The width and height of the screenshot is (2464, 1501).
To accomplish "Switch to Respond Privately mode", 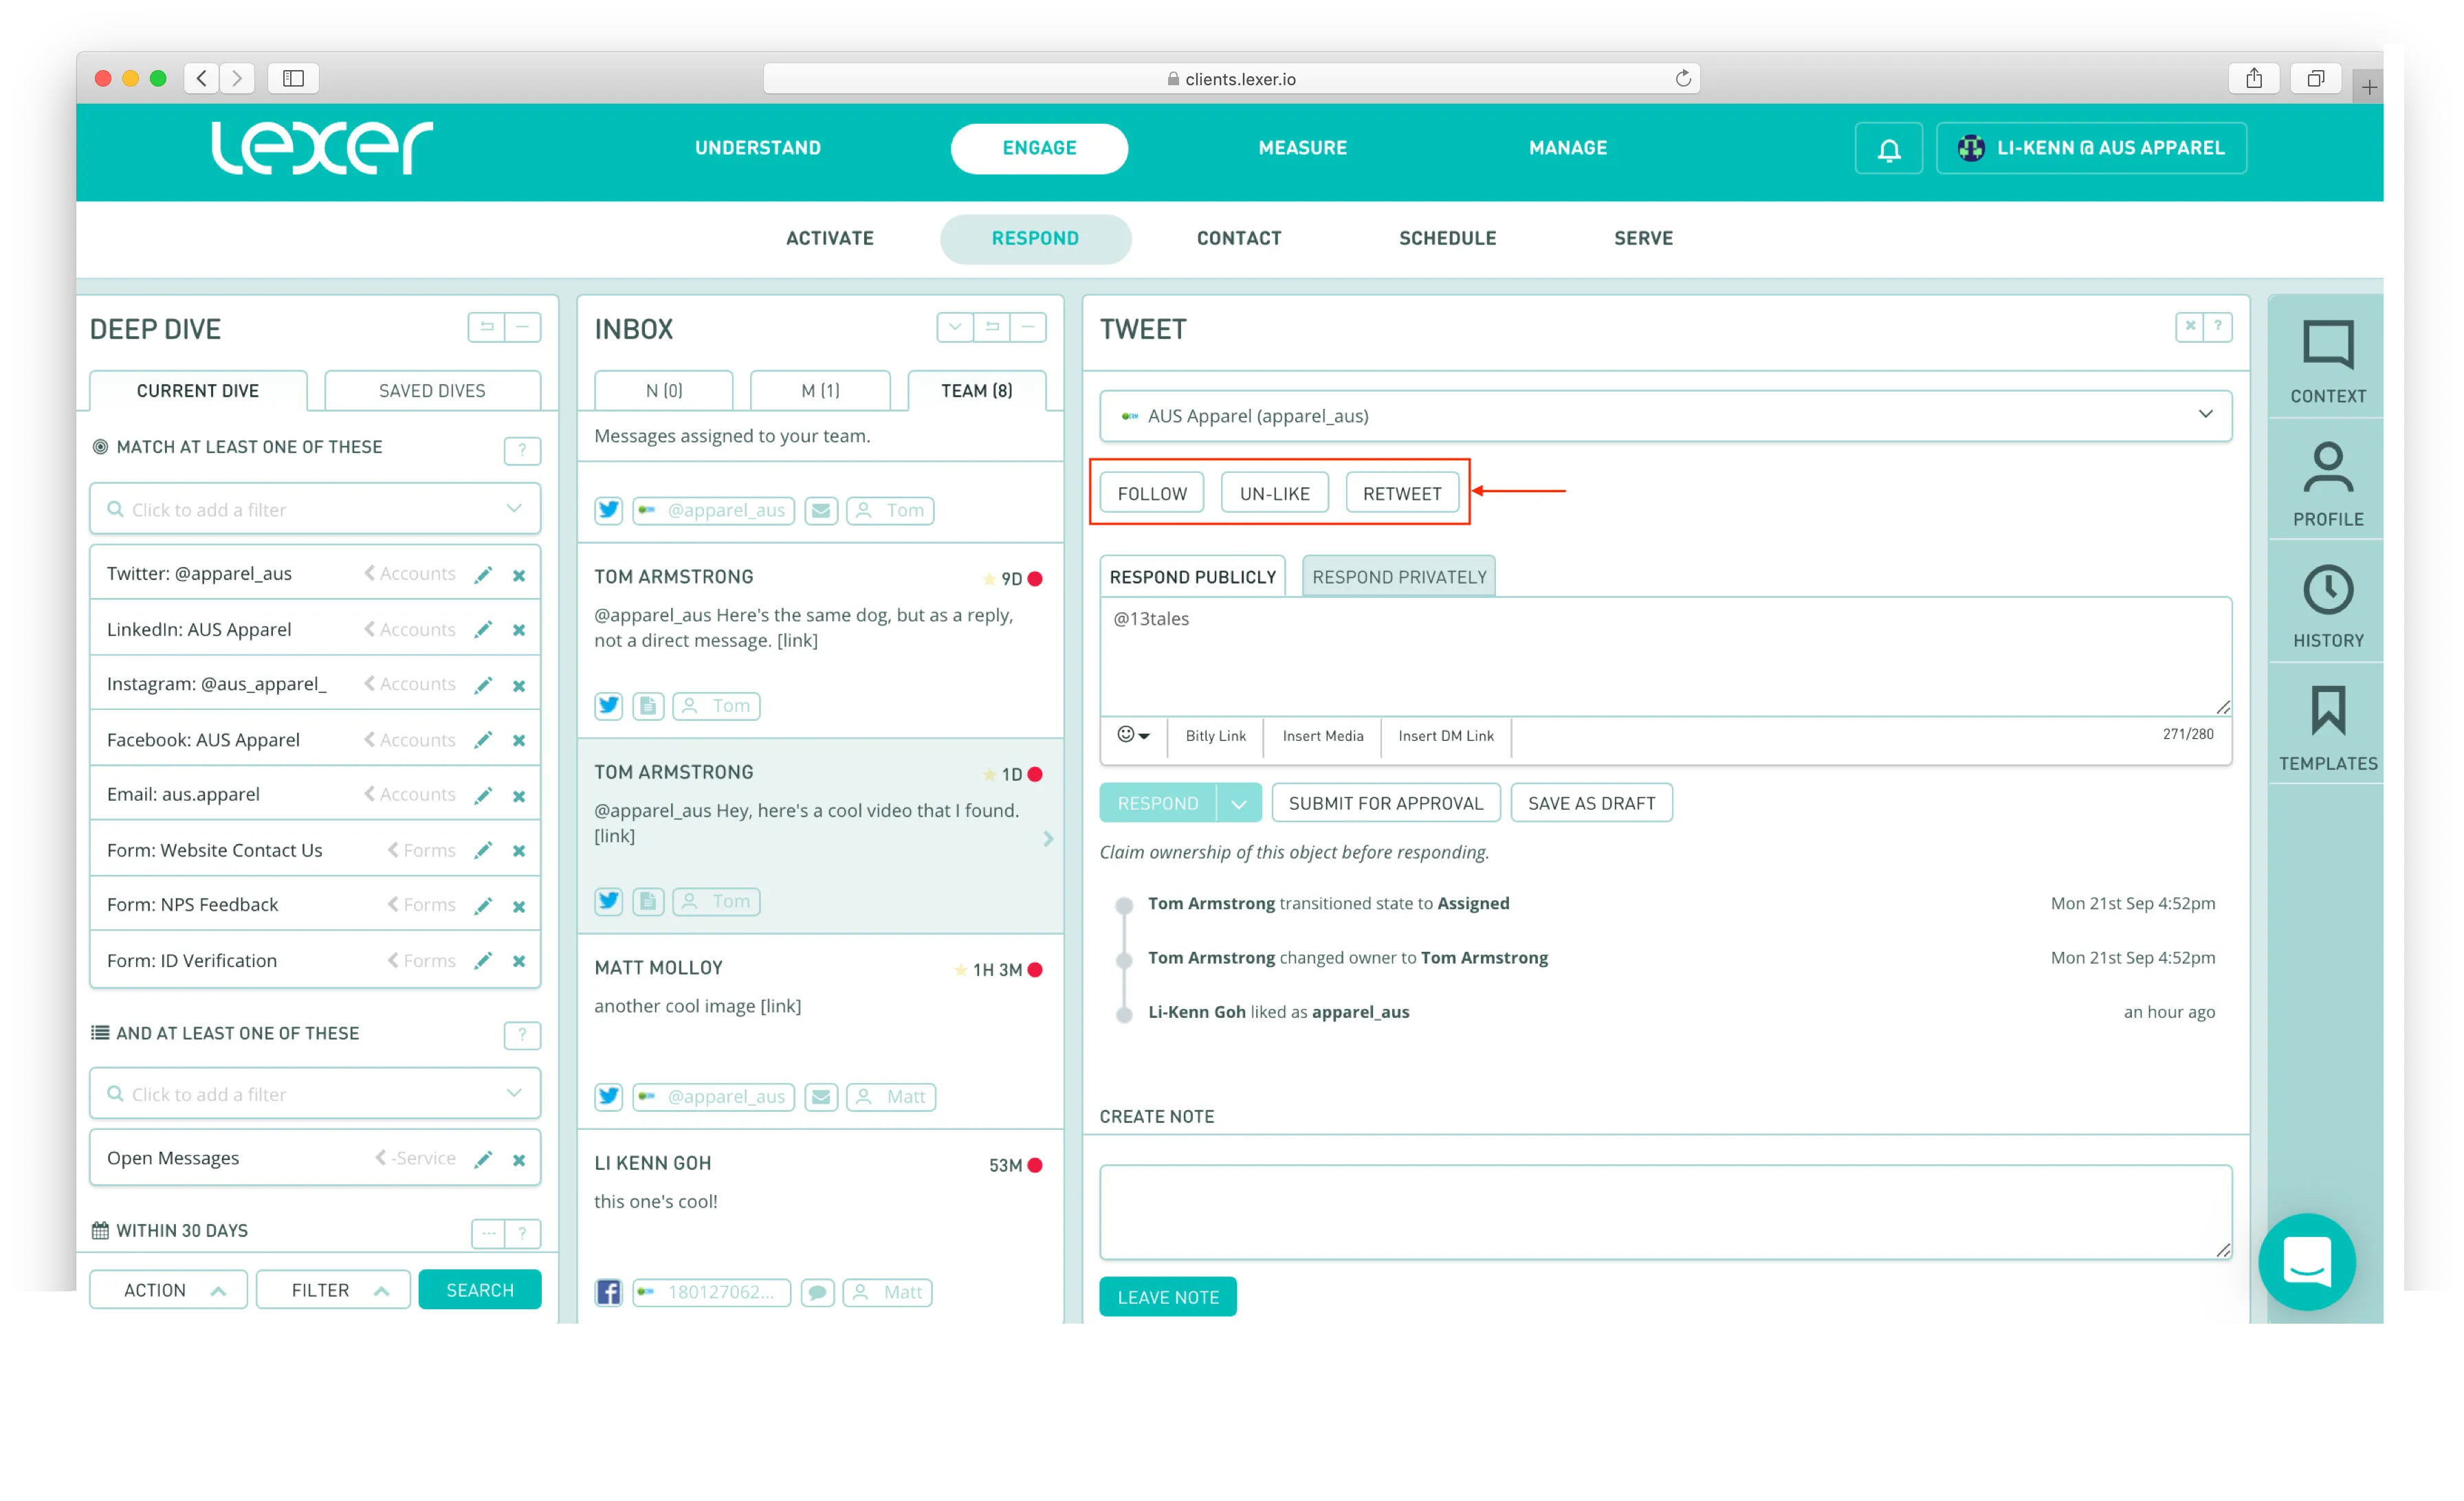I will pyautogui.click(x=1398, y=577).
